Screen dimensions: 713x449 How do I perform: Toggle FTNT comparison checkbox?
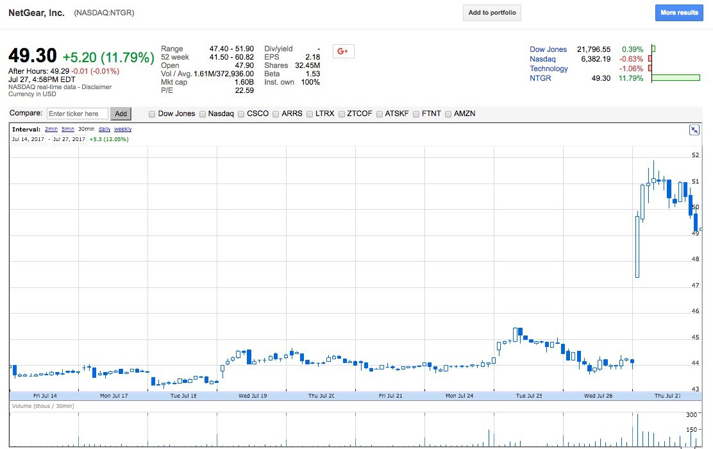416,114
